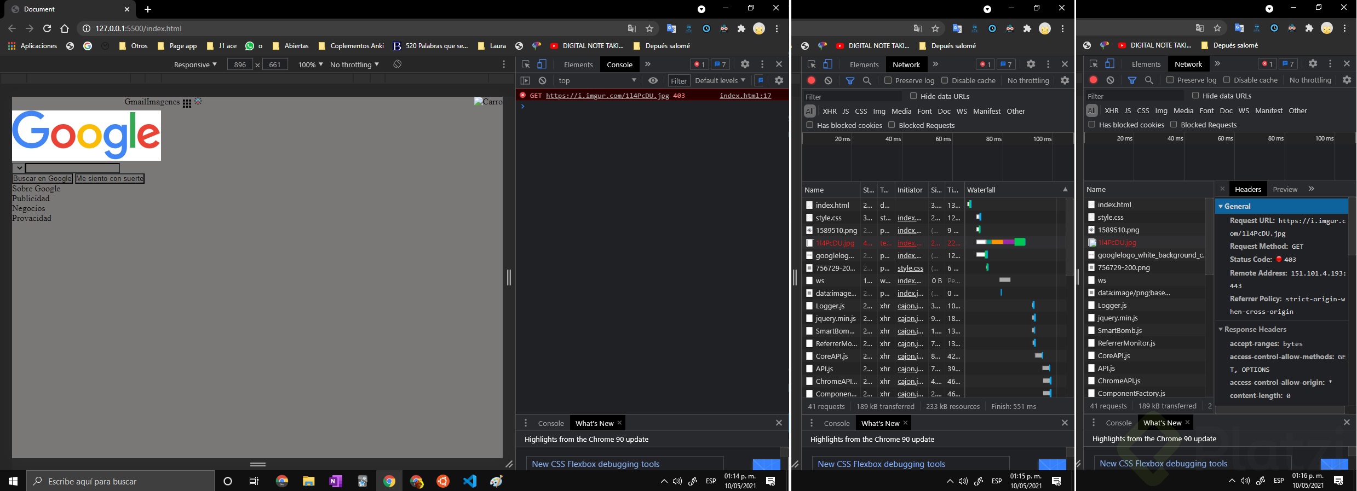Enable Disable cache in the right window

click(x=1227, y=80)
